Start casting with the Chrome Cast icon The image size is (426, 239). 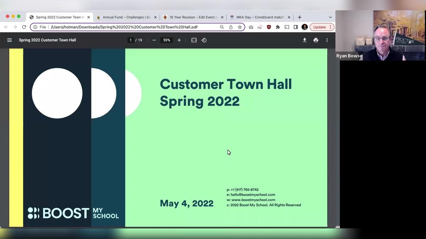(x=286, y=27)
